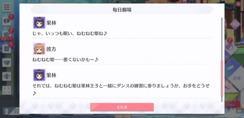
Task: Click Karin's avatar on last message
Action: (x=39, y=75)
